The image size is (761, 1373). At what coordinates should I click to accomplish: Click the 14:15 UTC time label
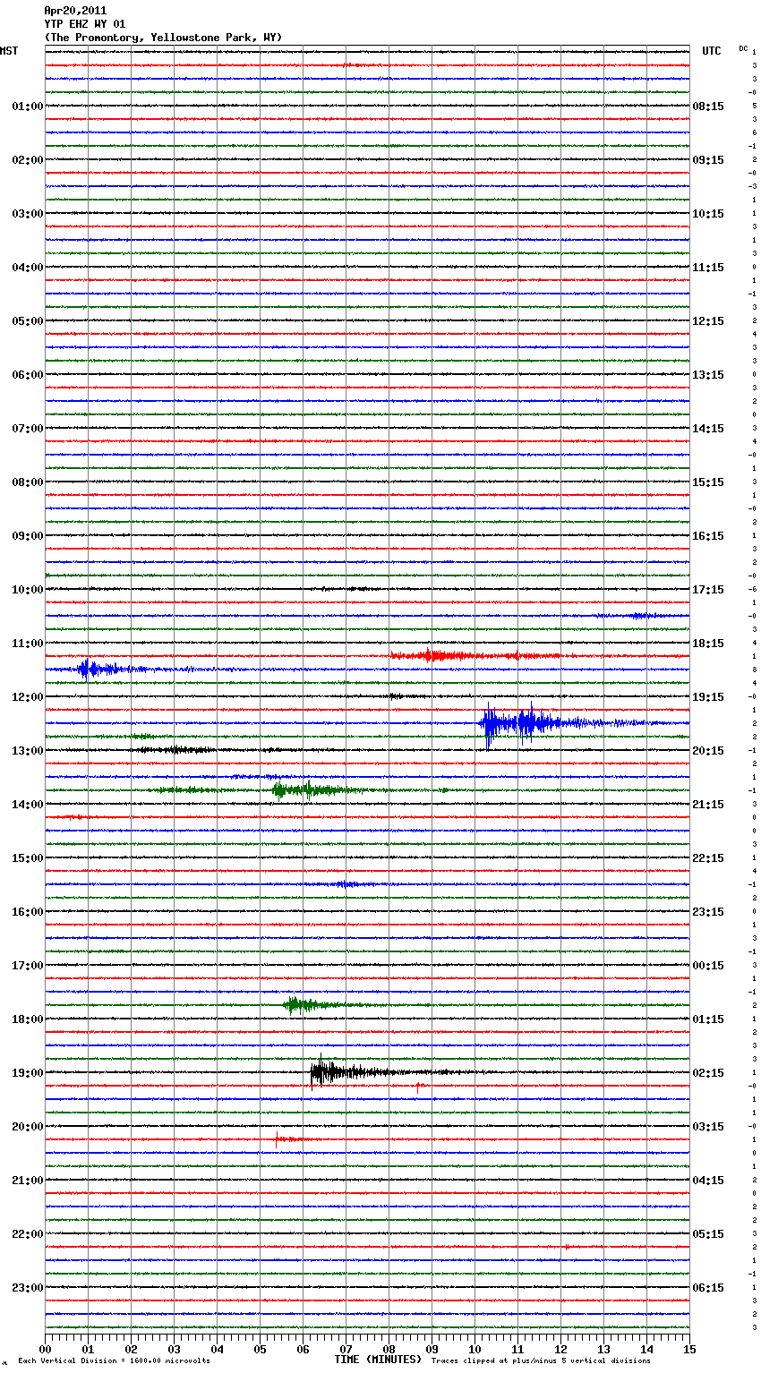point(708,429)
